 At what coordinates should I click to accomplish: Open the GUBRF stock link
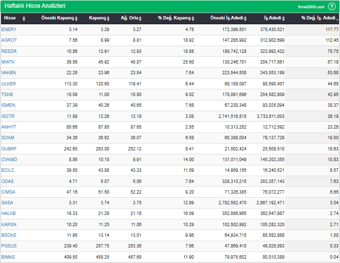9,149
